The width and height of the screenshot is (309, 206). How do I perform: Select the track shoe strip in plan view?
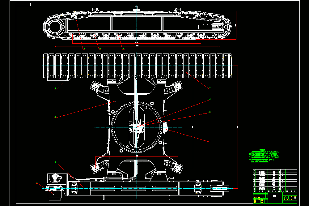pyautogui.click(x=137, y=66)
